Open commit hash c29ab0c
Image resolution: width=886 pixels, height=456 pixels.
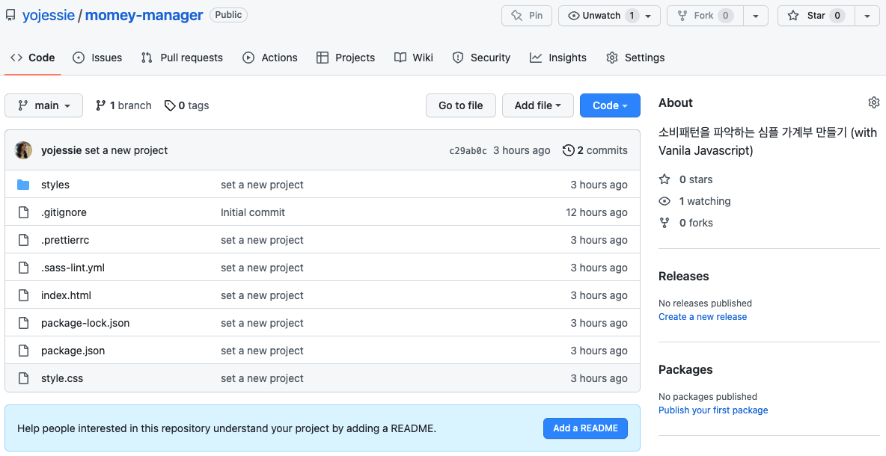468,151
